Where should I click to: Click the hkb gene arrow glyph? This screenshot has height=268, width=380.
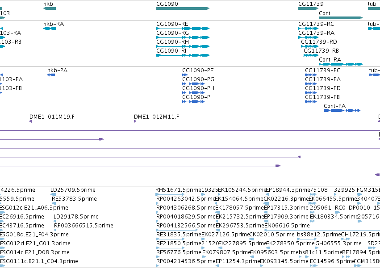tap(50, 8)
